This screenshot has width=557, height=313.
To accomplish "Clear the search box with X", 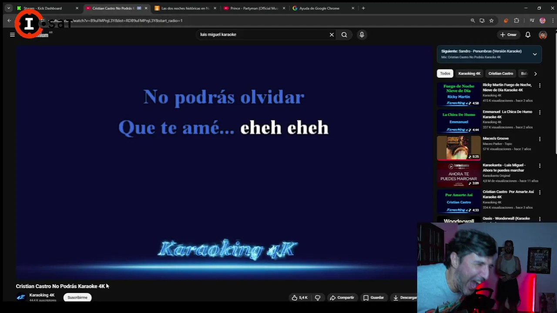I will click(332, 34).
